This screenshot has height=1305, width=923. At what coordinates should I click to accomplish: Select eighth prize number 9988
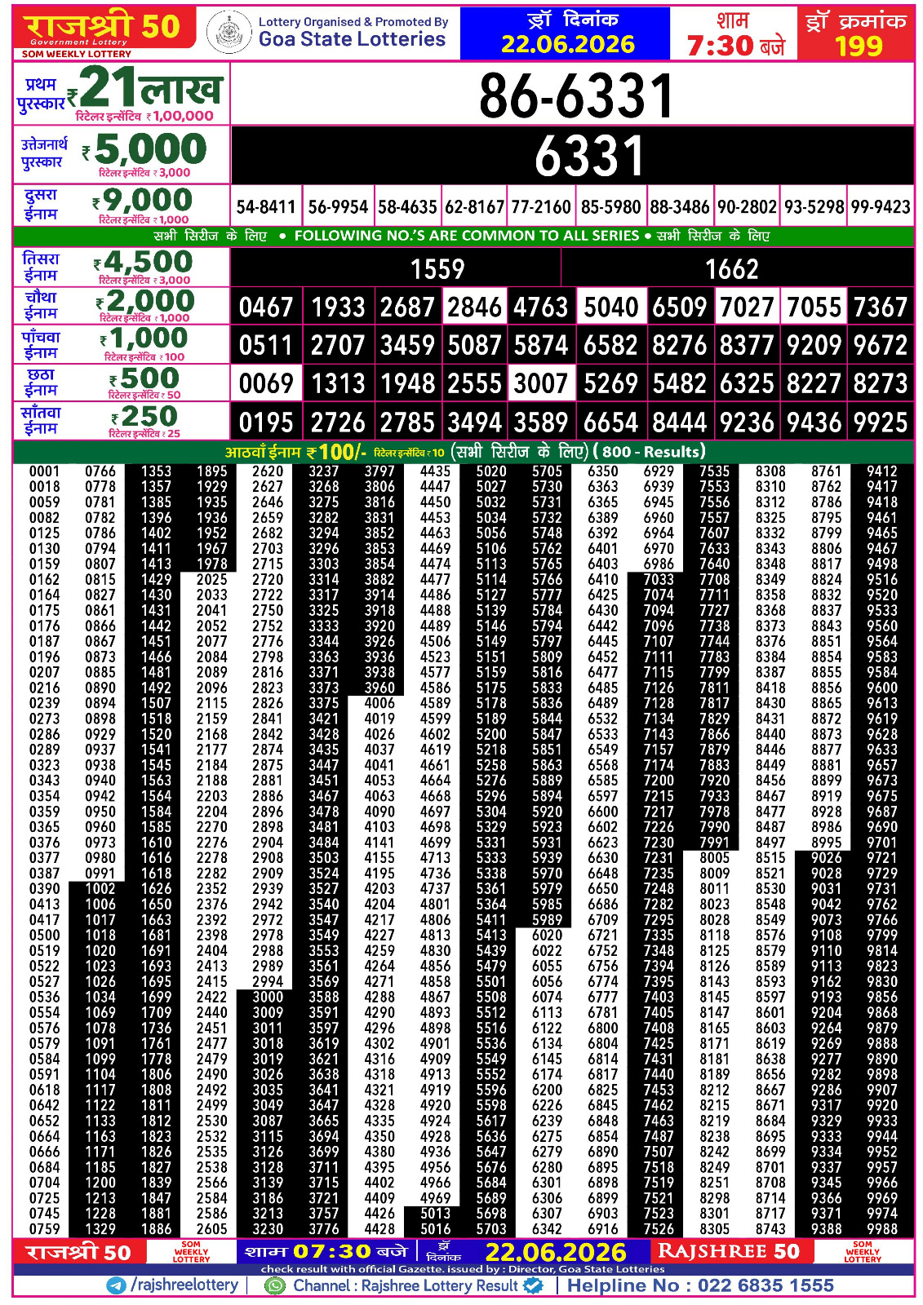click(882, 1229)
